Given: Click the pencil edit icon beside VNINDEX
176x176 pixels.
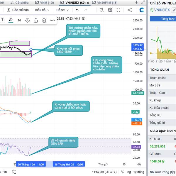Looking at the screenshot, I should 174,10.
